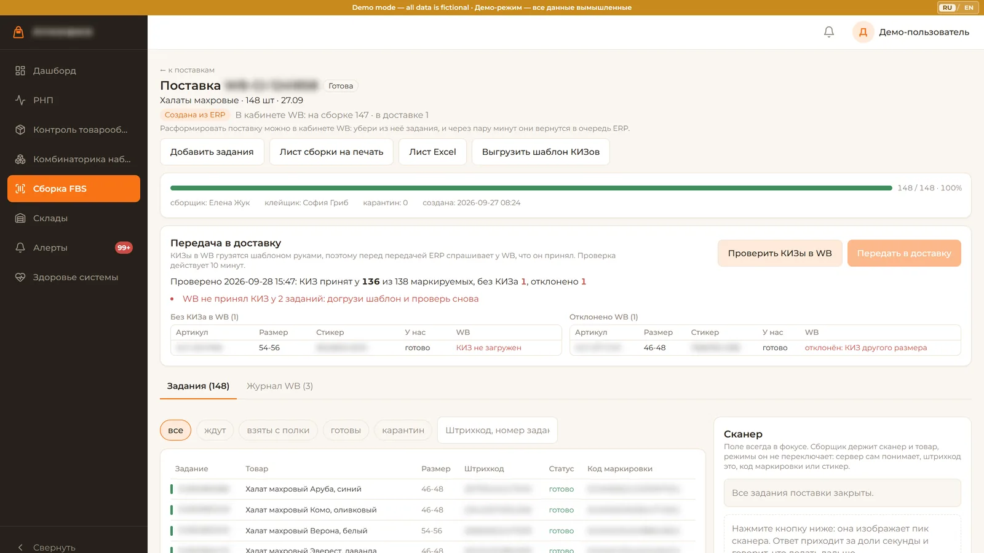Screen dimensions: 984x553
Task: Select row 'Халат махровый Аруба, синий'
Action: point(433,489)
